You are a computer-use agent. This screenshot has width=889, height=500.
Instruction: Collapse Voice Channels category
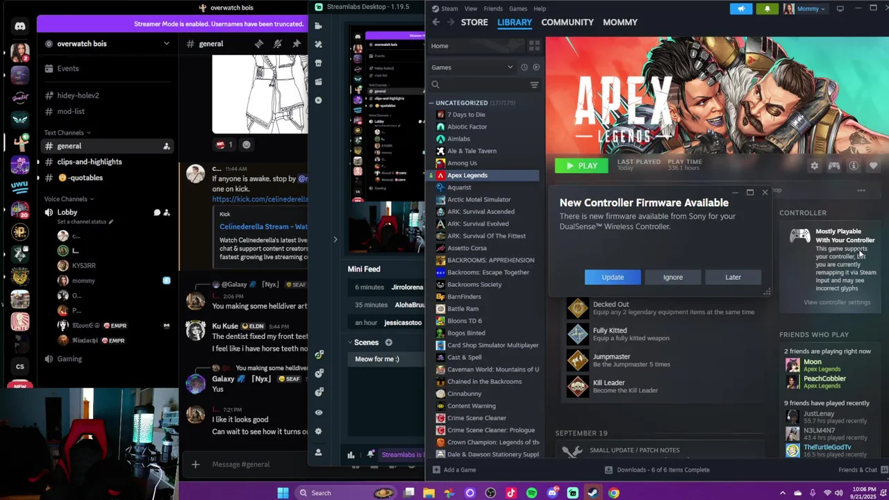pyautogui.click(x=69, y=199)
